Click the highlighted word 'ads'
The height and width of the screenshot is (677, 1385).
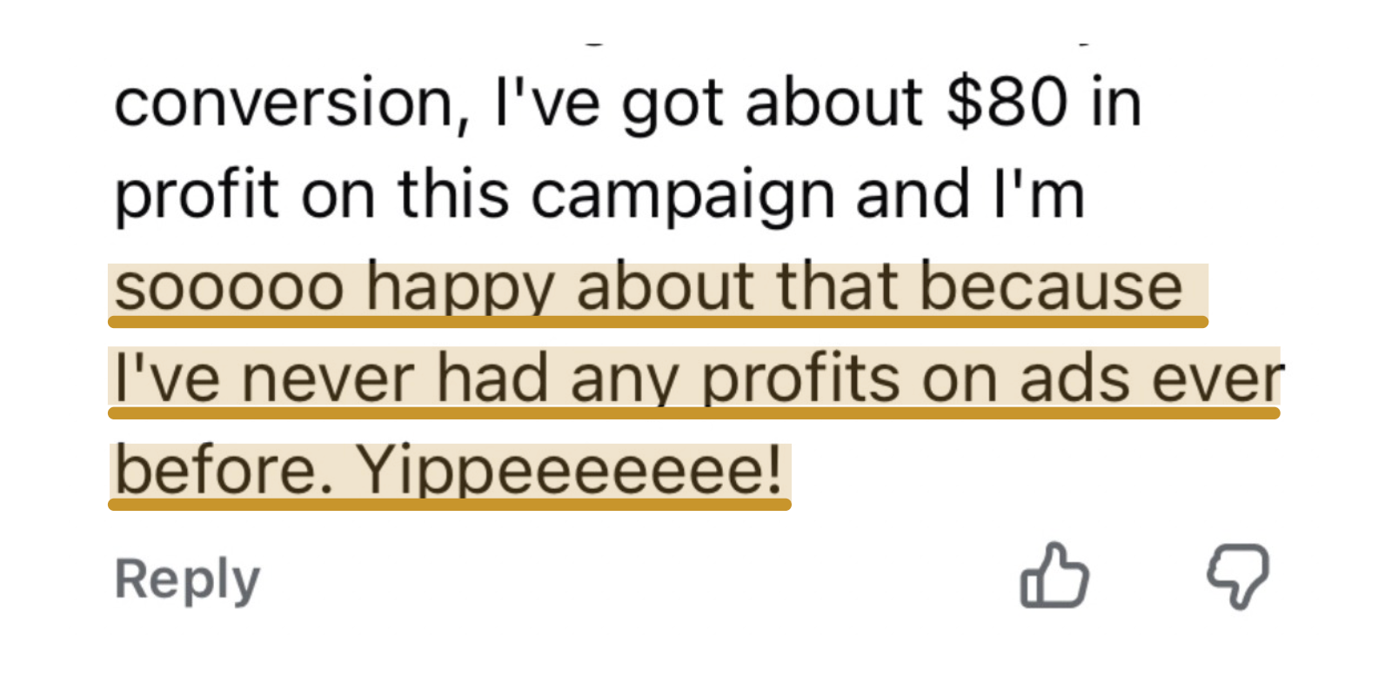pos(1076,379)
